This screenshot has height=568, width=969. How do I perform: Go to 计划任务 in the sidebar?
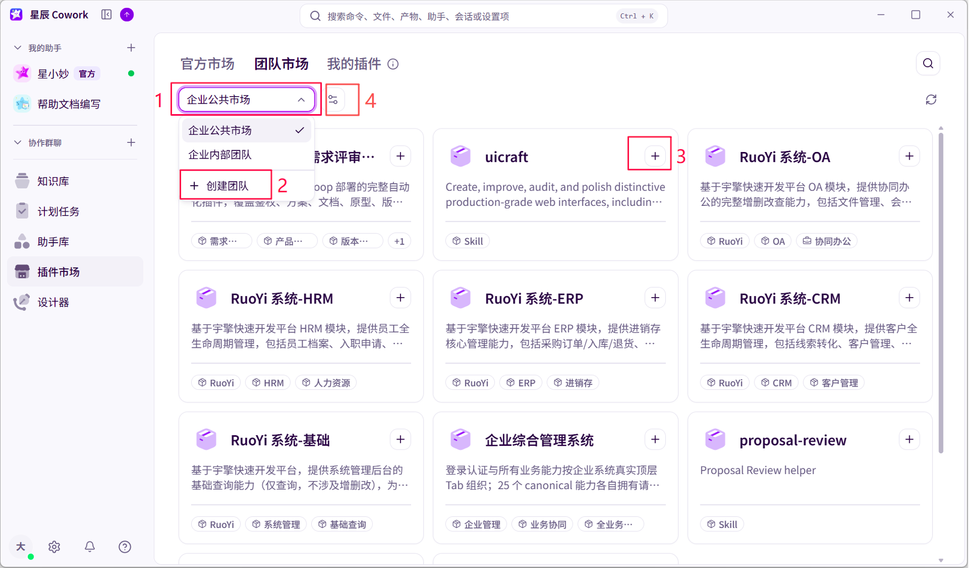75,212
